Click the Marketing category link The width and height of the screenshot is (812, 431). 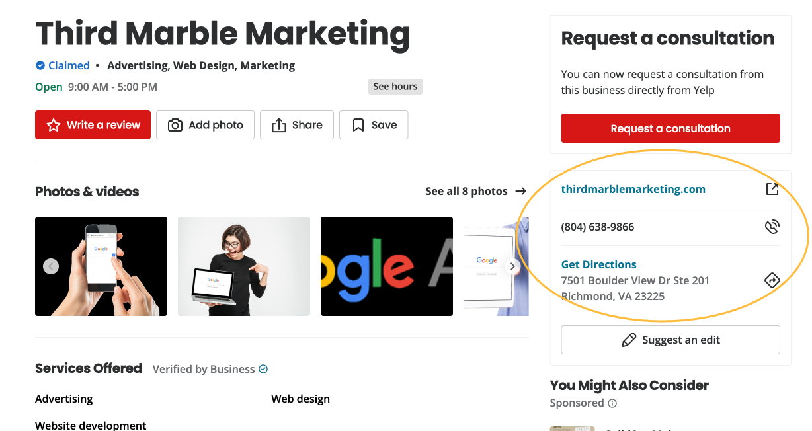click(268, 65)
